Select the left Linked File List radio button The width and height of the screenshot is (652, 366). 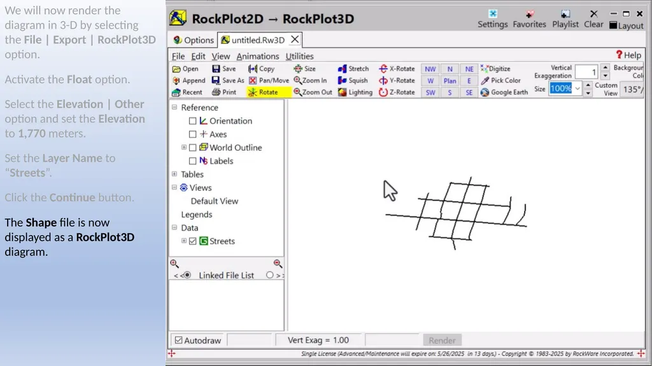click(x=187, y=275)
